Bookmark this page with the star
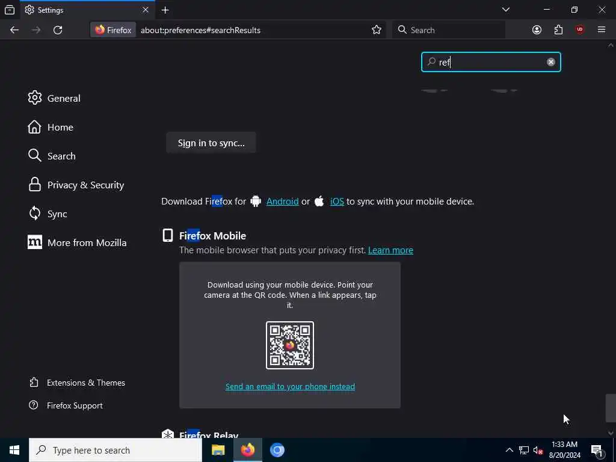 [x=377, y=30]
